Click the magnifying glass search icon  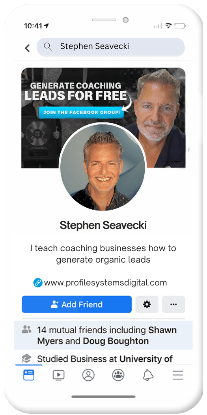click(48, 47)
